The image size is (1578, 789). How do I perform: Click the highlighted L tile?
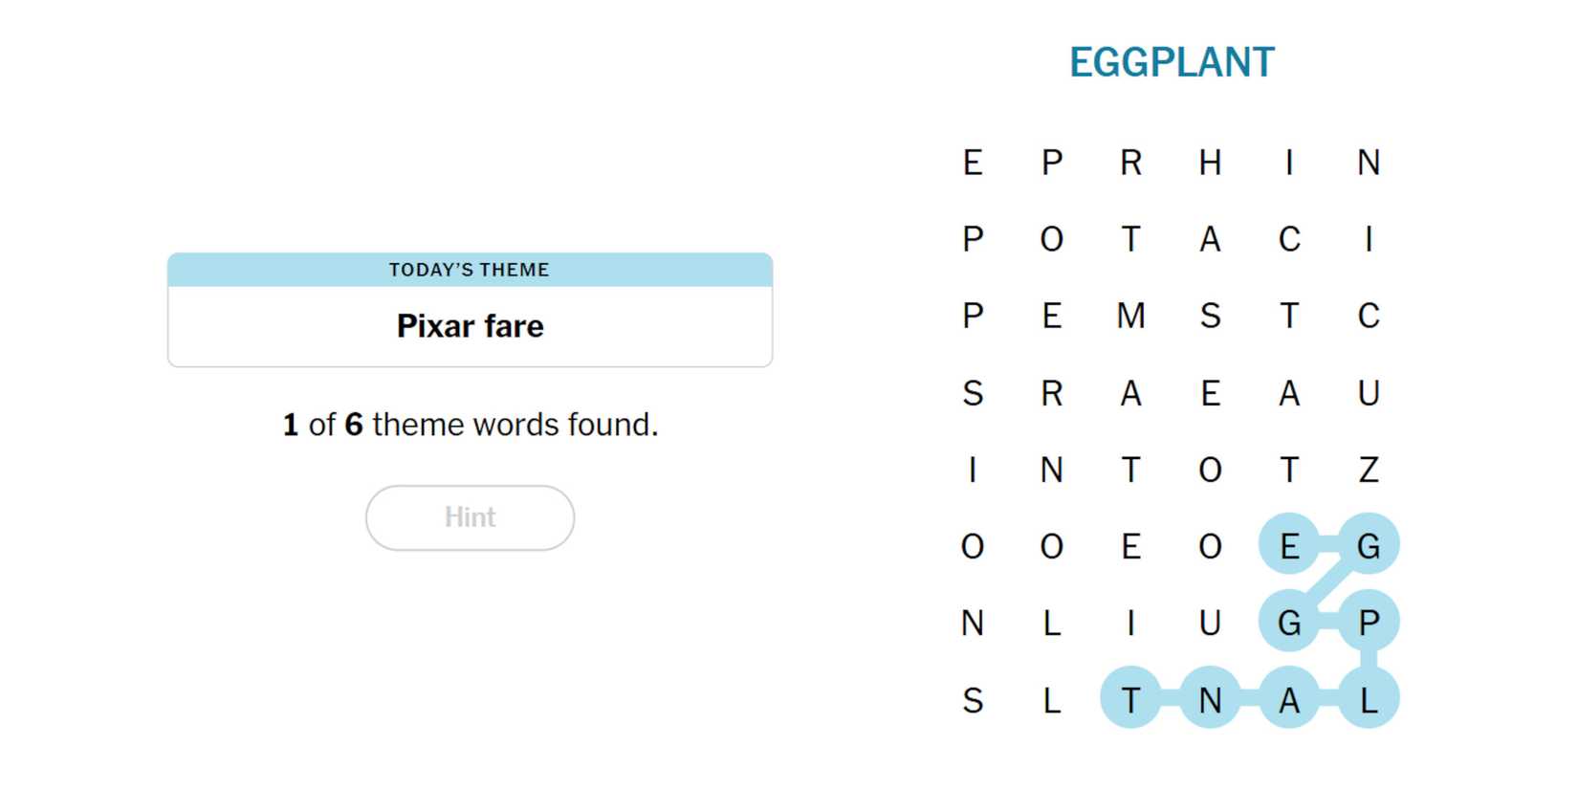[1369, 700]
